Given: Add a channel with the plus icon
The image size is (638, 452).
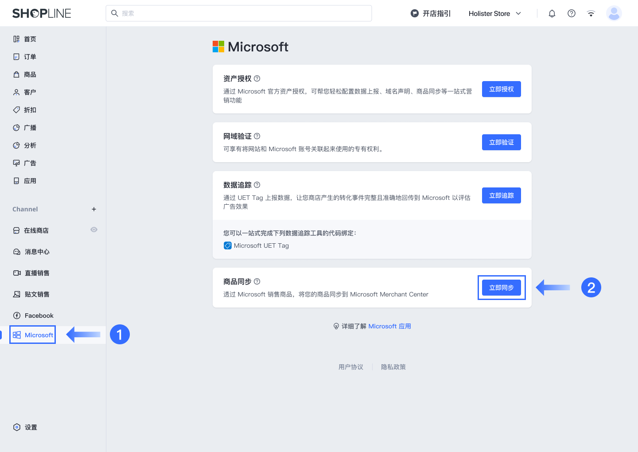Looking at the screenshot, I should [94, 209].
